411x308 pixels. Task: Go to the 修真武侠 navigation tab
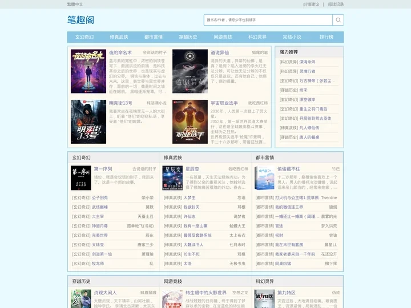point(119,37)
